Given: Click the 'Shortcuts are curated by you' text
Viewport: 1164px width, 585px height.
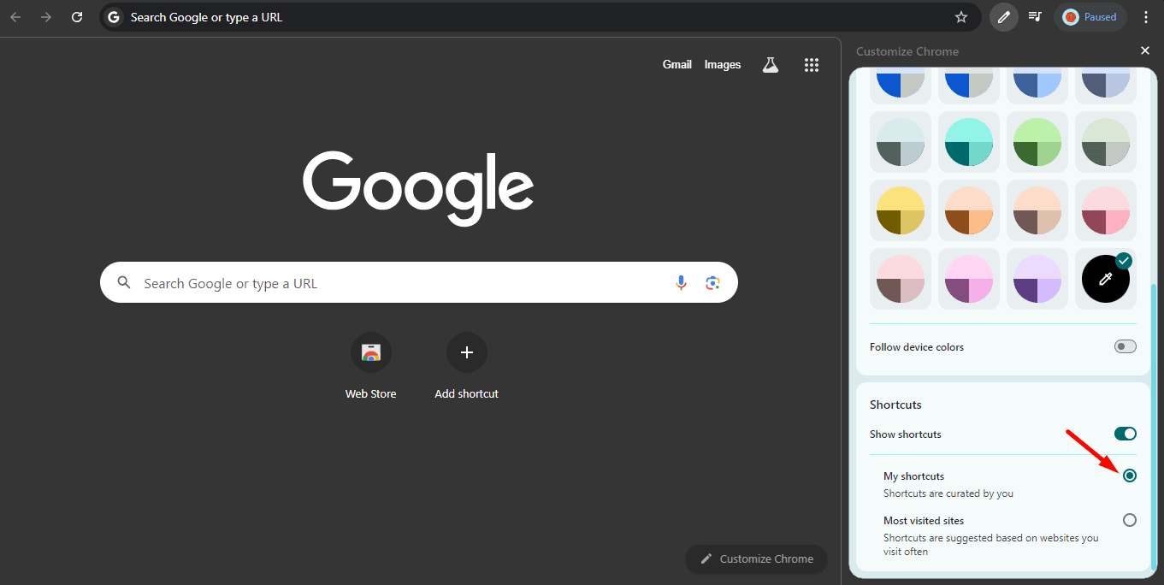Looking at the screenshot, I should click(x=948, y=493).
